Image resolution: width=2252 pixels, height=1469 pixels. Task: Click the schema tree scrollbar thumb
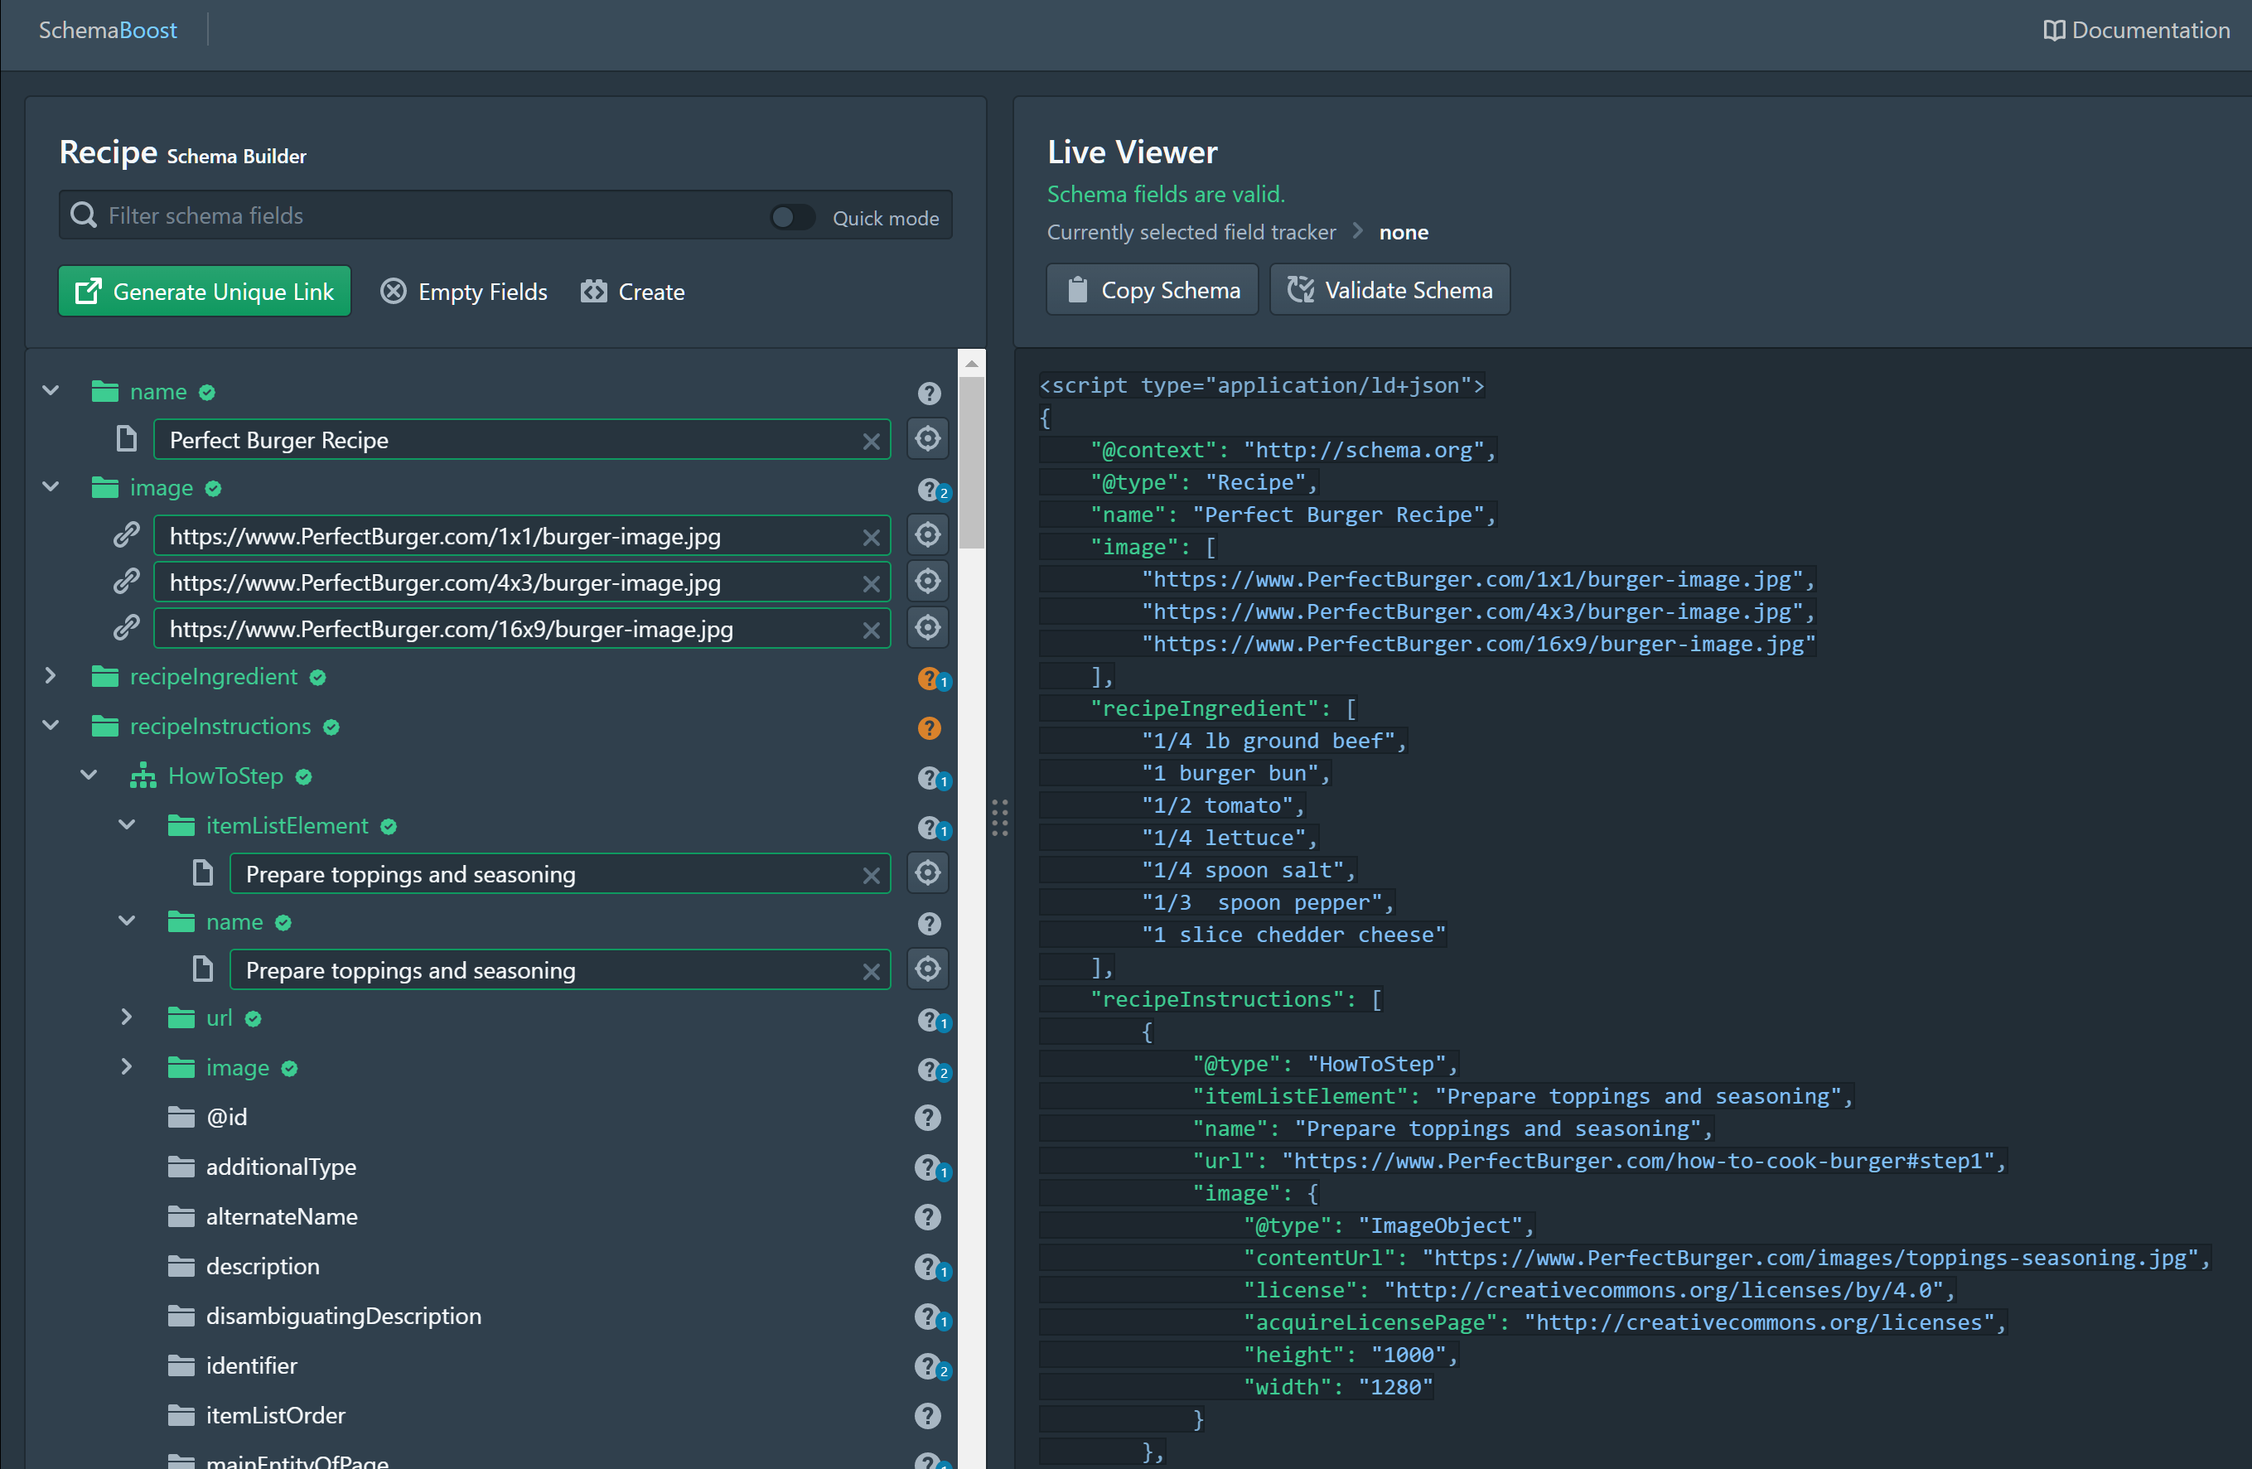971,462
